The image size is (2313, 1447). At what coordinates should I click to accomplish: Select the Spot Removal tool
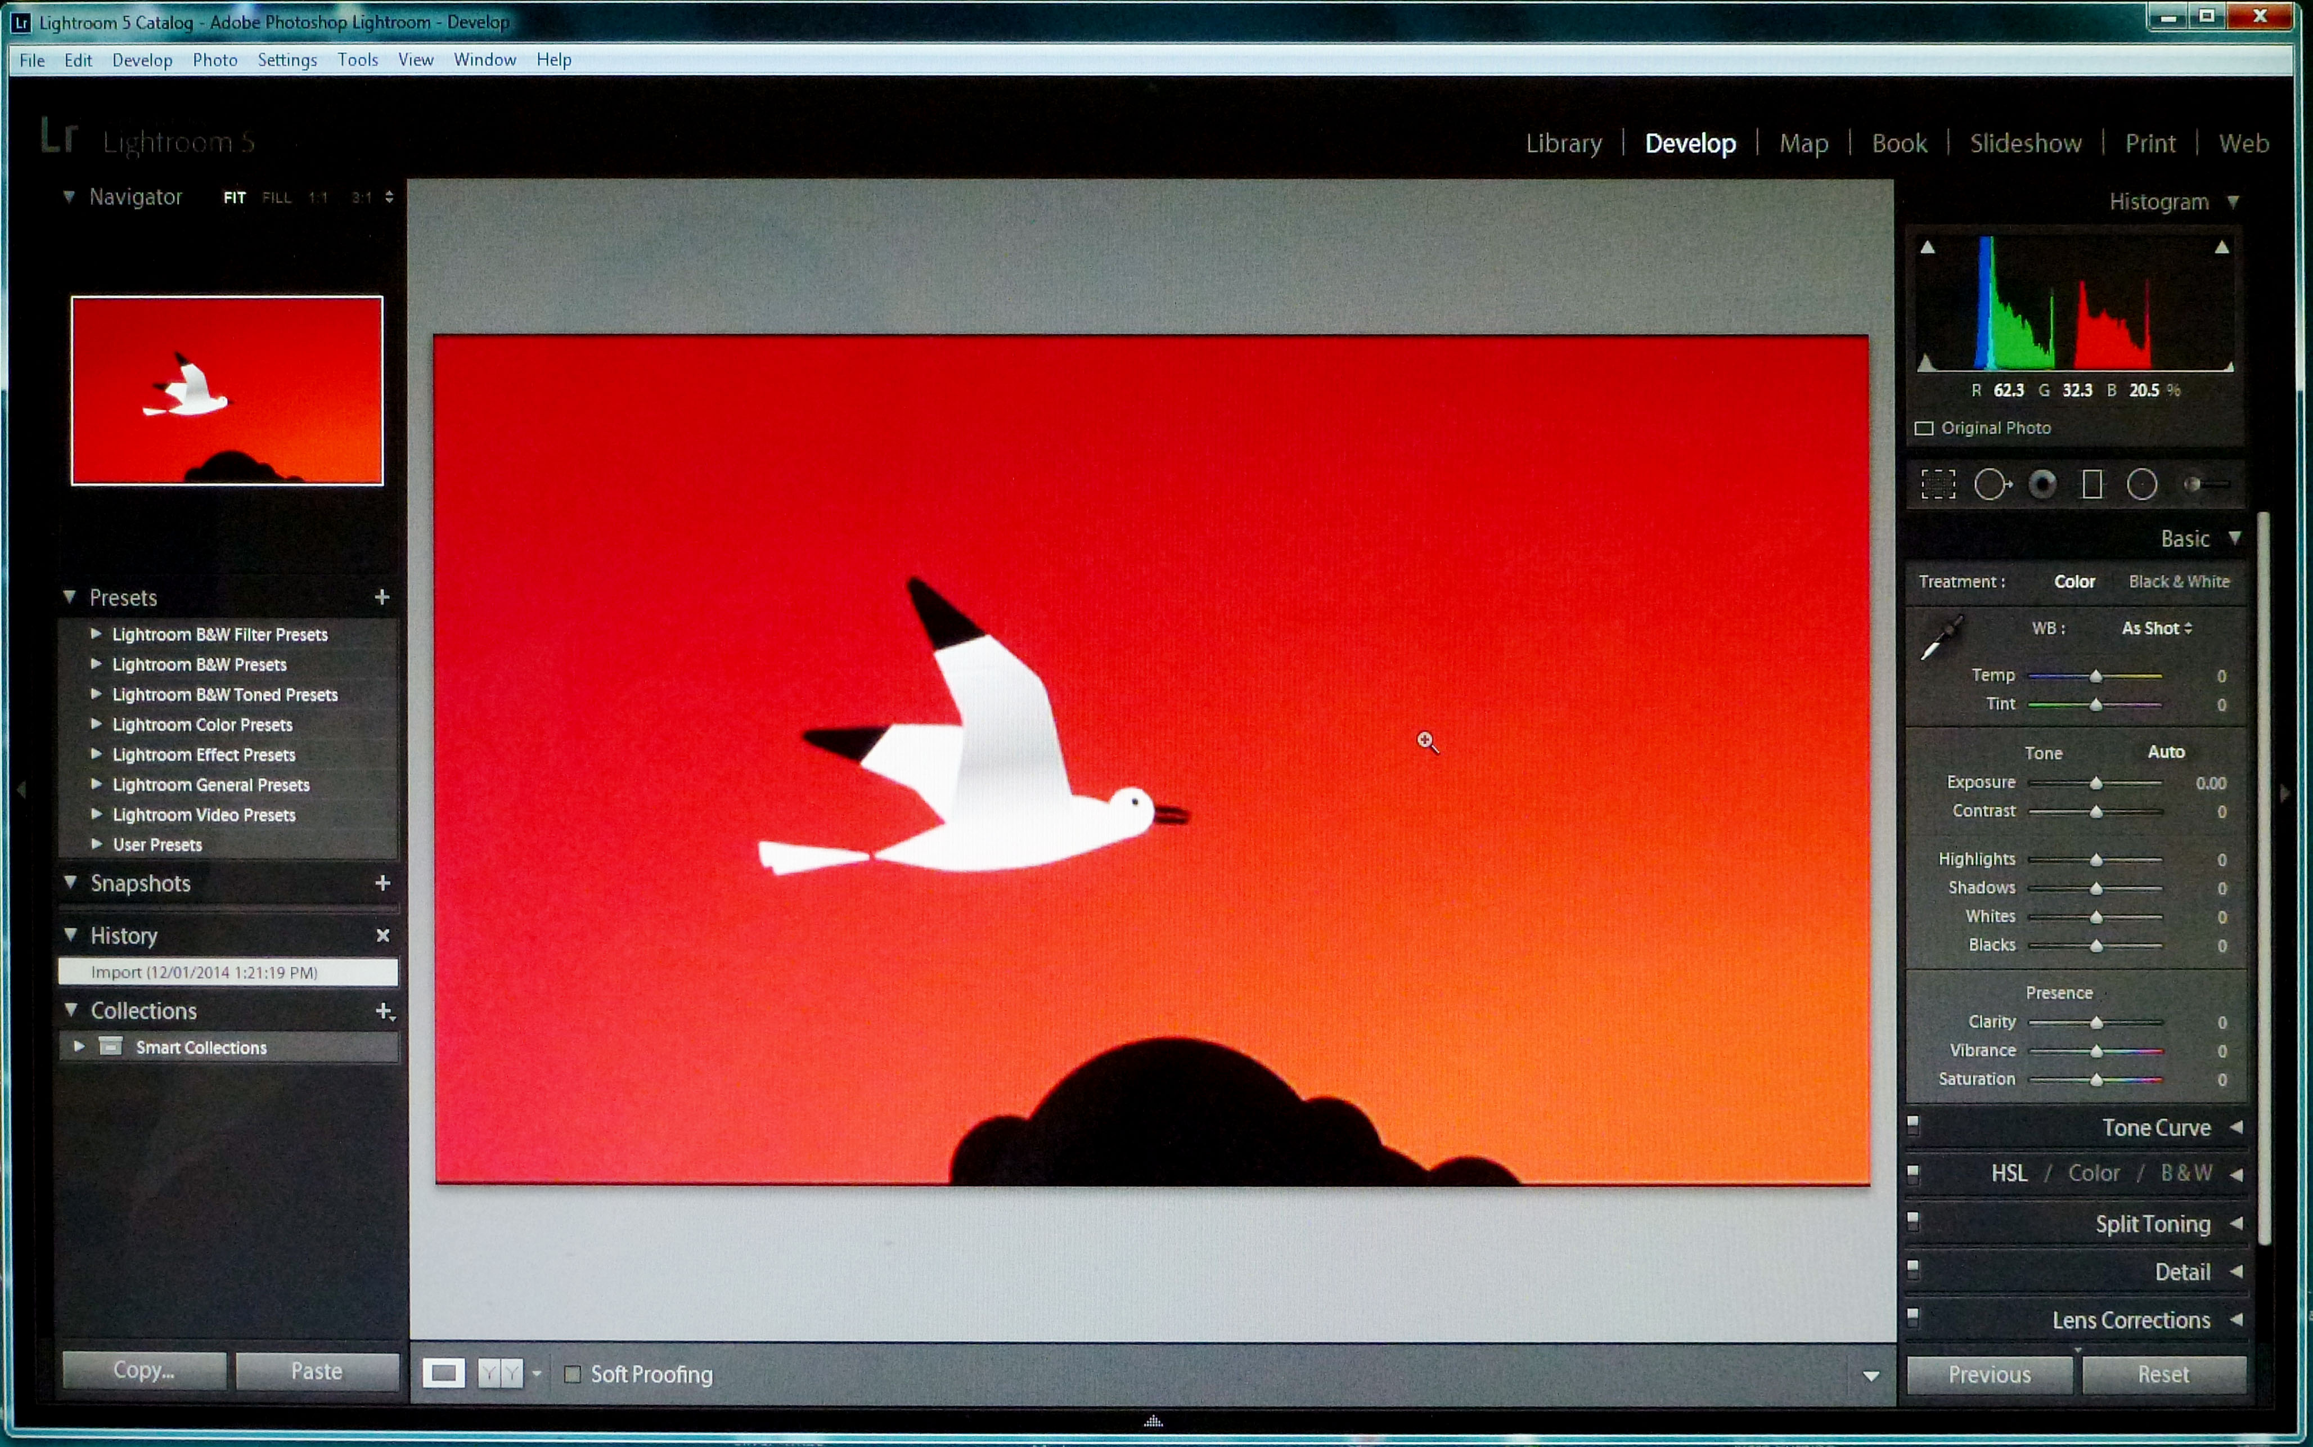tap(1992, 484)
